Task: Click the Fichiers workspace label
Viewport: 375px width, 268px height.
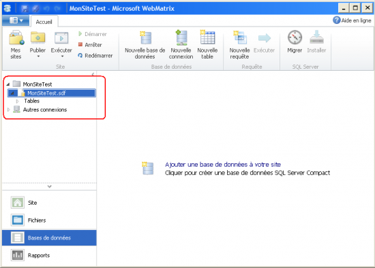Action: (37, 220)
